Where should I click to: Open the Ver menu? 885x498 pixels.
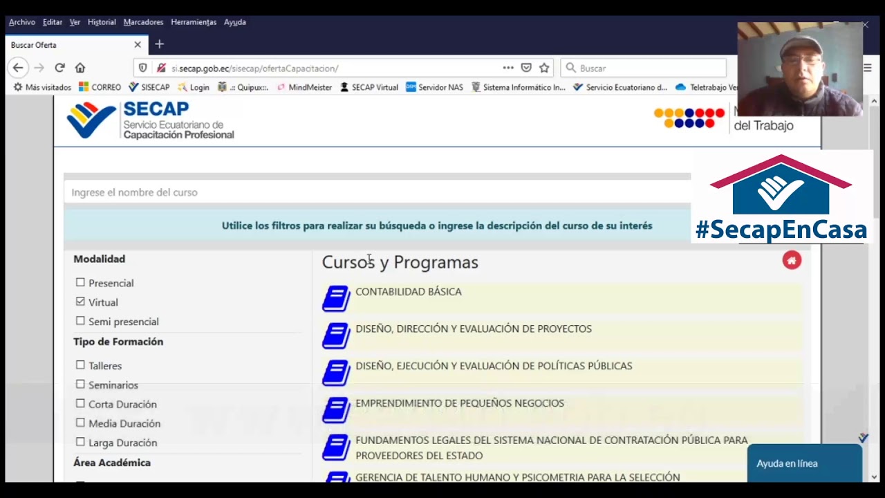(75, 22)
